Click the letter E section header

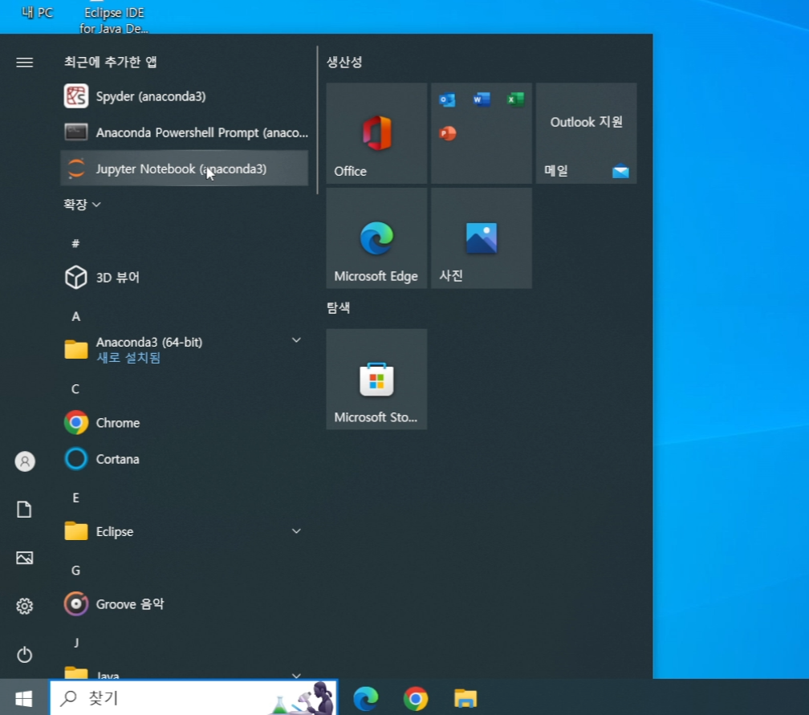(75, 498)
